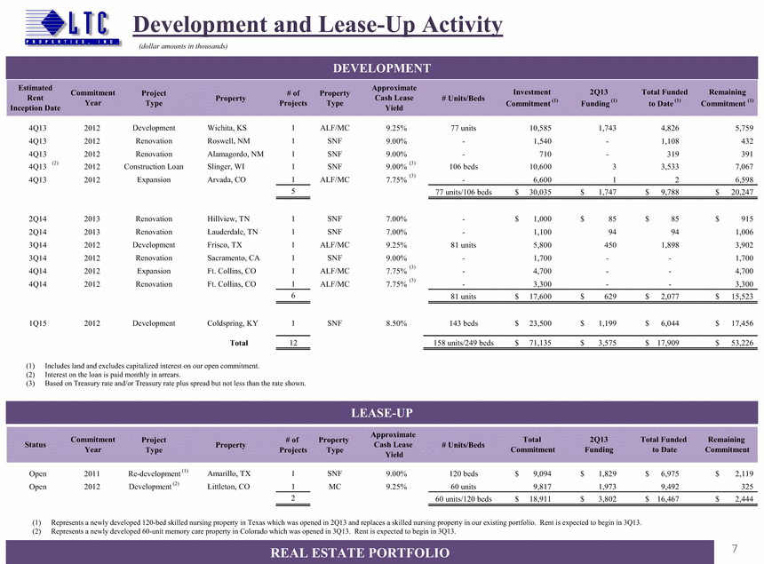The width and height of the screenshot is (764, 564).
Task: Click the '106 beds' value for Slinger
Action: [x=464, y=167]
